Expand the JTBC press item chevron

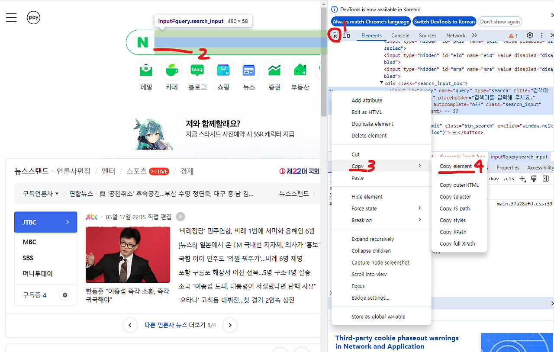tap(68, 222)
